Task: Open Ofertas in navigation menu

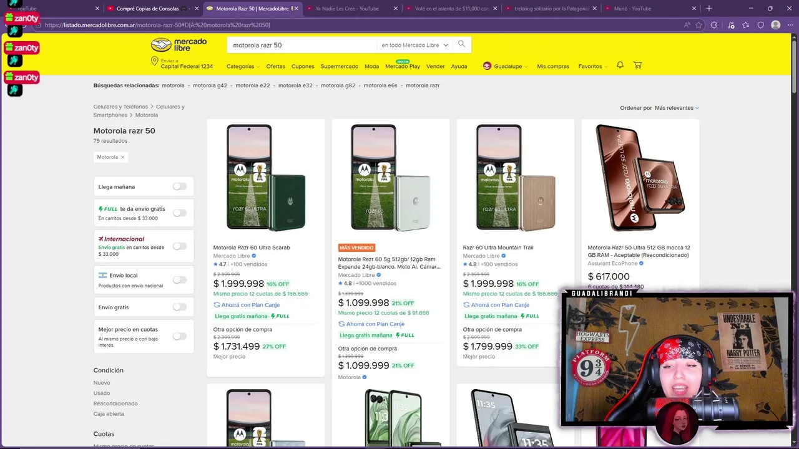Action: (275, 66)
